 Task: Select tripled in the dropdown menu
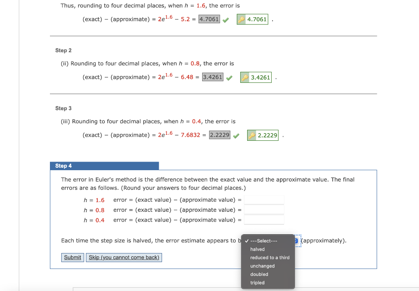(257, 282)
